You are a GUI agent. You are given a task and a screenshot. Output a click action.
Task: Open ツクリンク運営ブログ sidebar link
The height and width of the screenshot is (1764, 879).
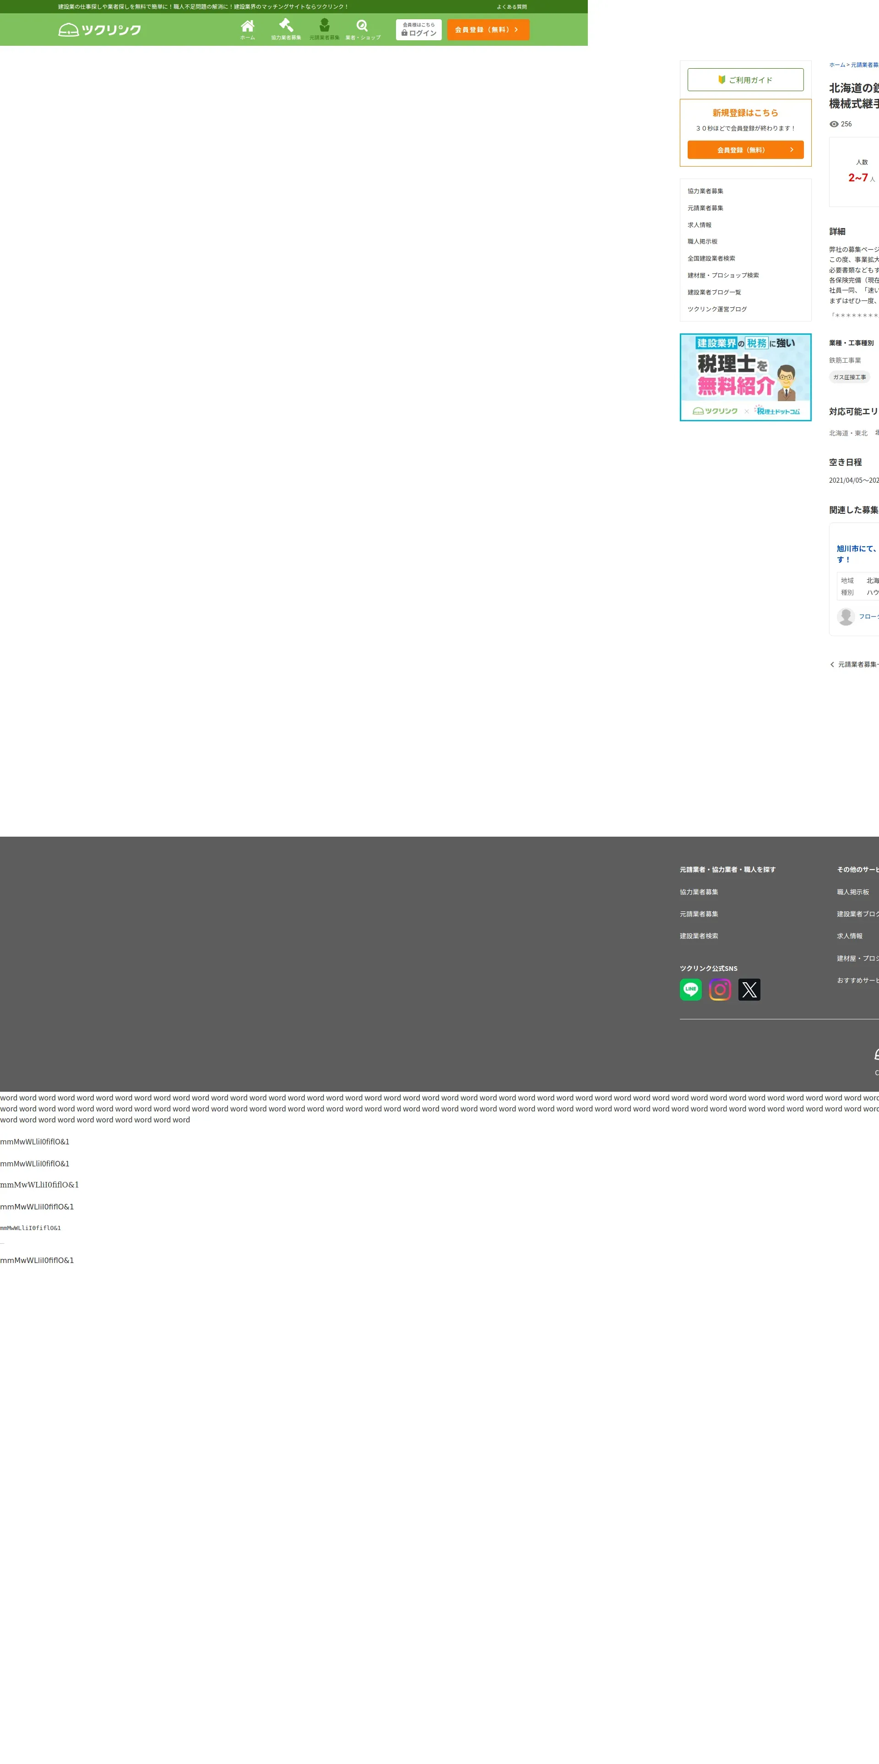click(x=717, y=309)
